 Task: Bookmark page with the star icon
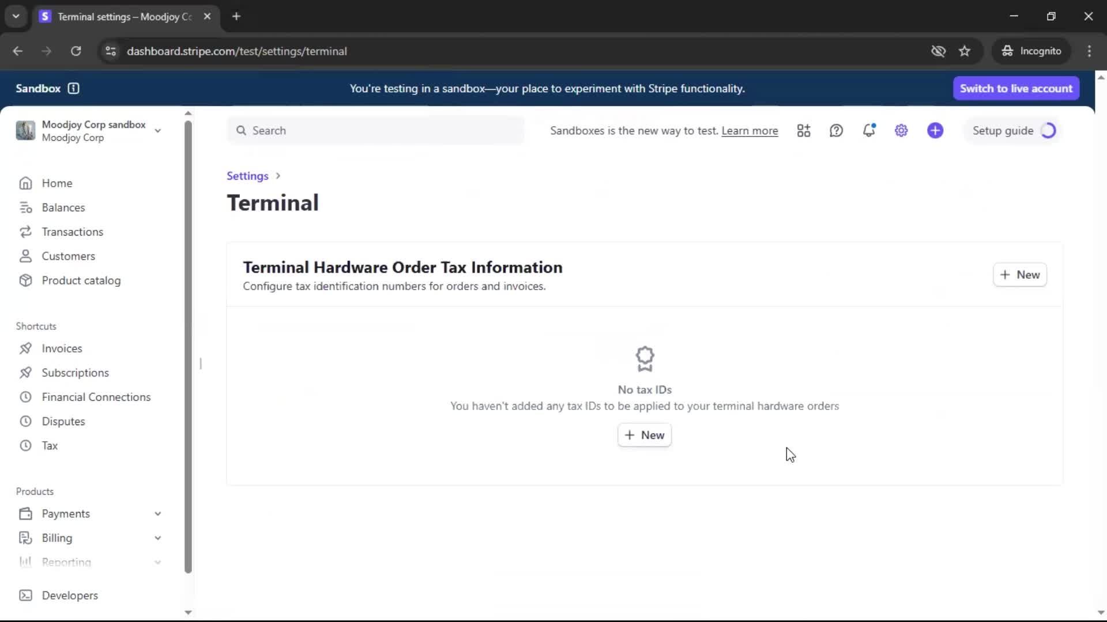(x=965, y=51)
